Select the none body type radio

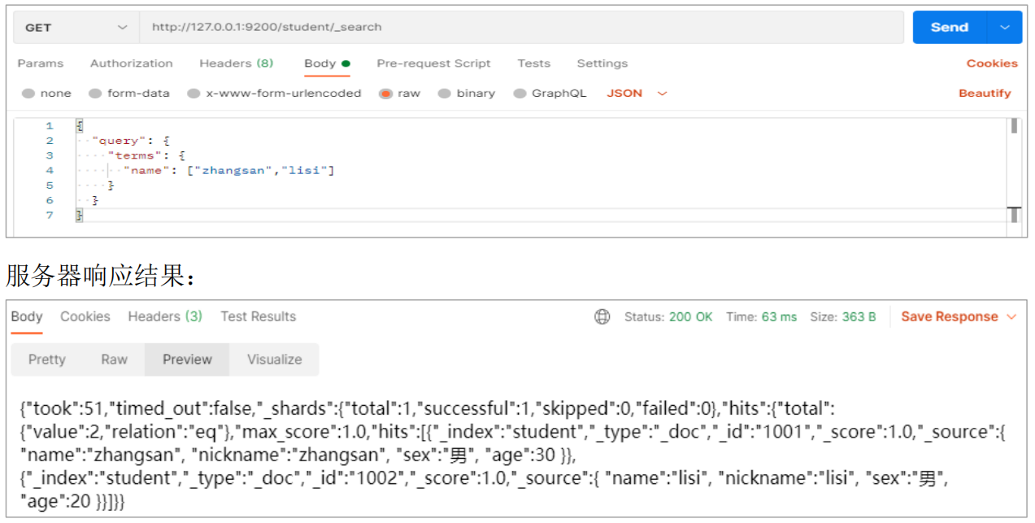pos(28,94)
